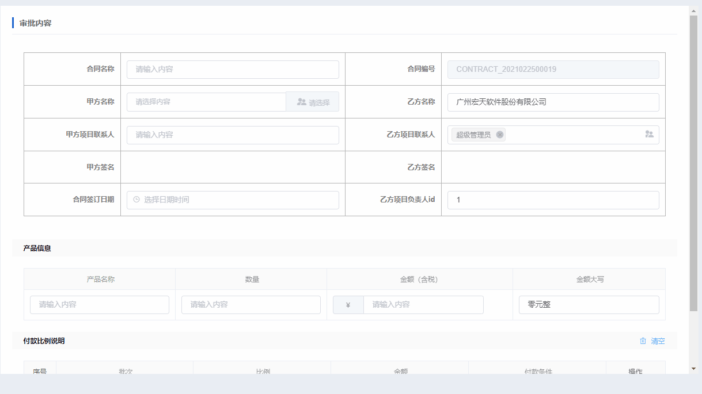
Task: Click the clock icon in 合同签订日期 field
Action: coord(136,200)
